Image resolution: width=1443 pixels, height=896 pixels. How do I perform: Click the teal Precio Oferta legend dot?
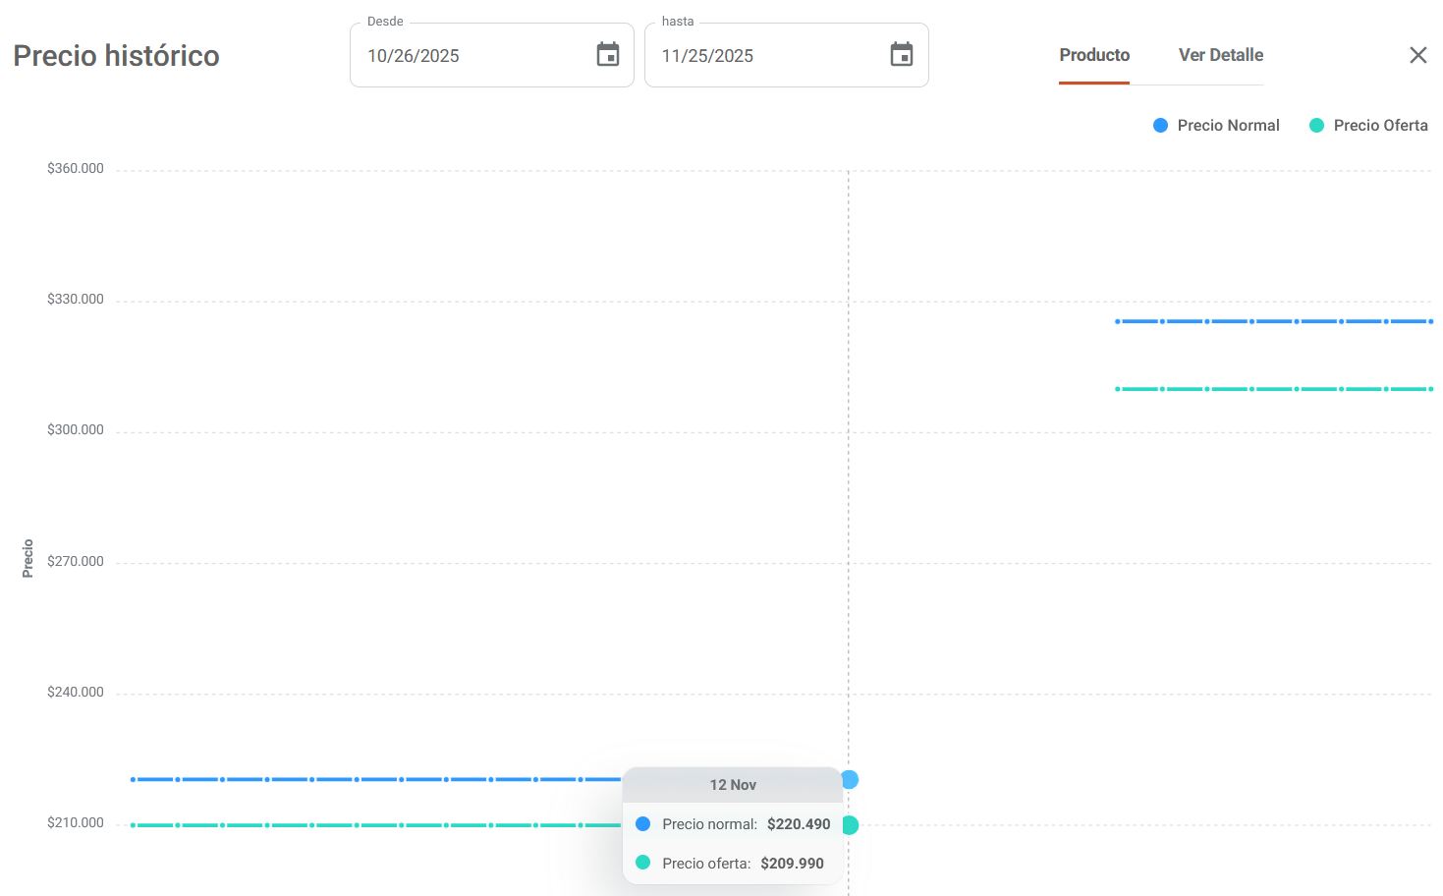click(x=1316, y=126)
